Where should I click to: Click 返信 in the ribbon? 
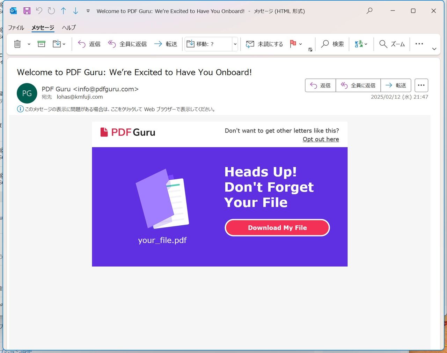coord(89,44)
